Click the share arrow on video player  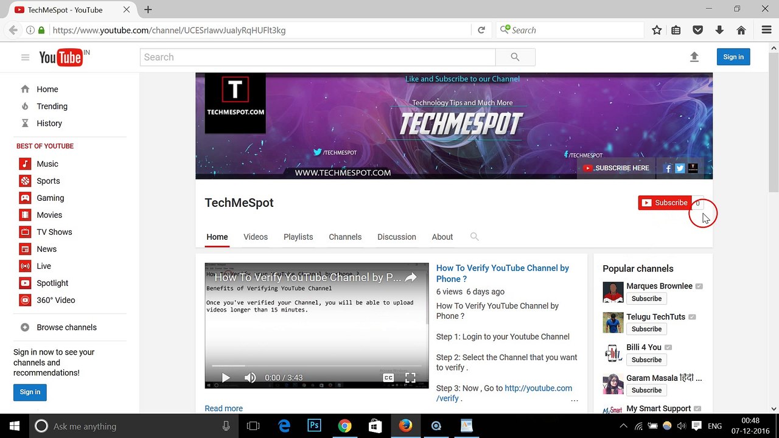411,277
